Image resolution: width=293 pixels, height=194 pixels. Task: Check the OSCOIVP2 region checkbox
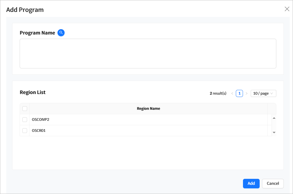[x=24, y=119]
